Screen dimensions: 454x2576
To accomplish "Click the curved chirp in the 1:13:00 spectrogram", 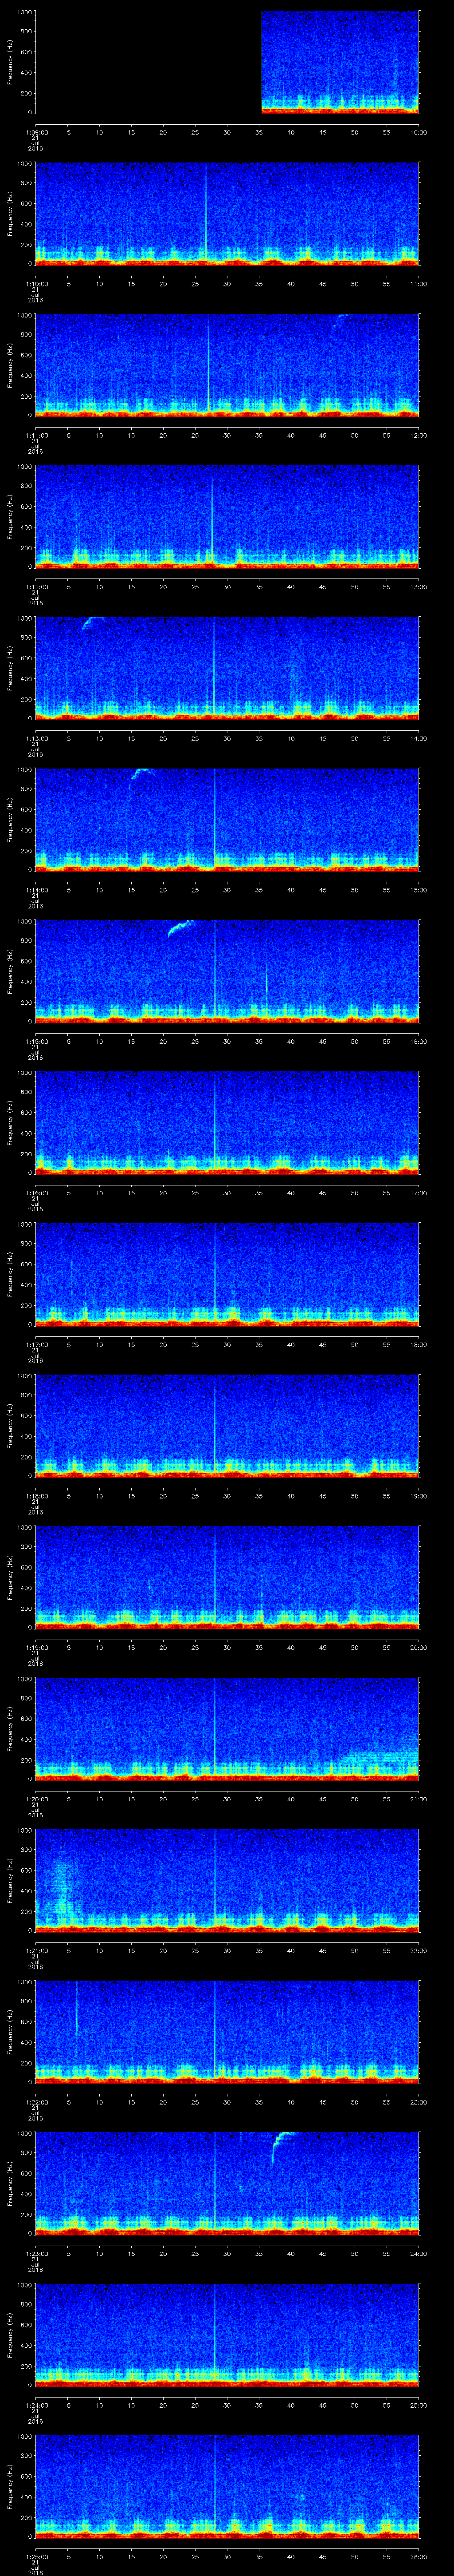I will click(92, 622).
